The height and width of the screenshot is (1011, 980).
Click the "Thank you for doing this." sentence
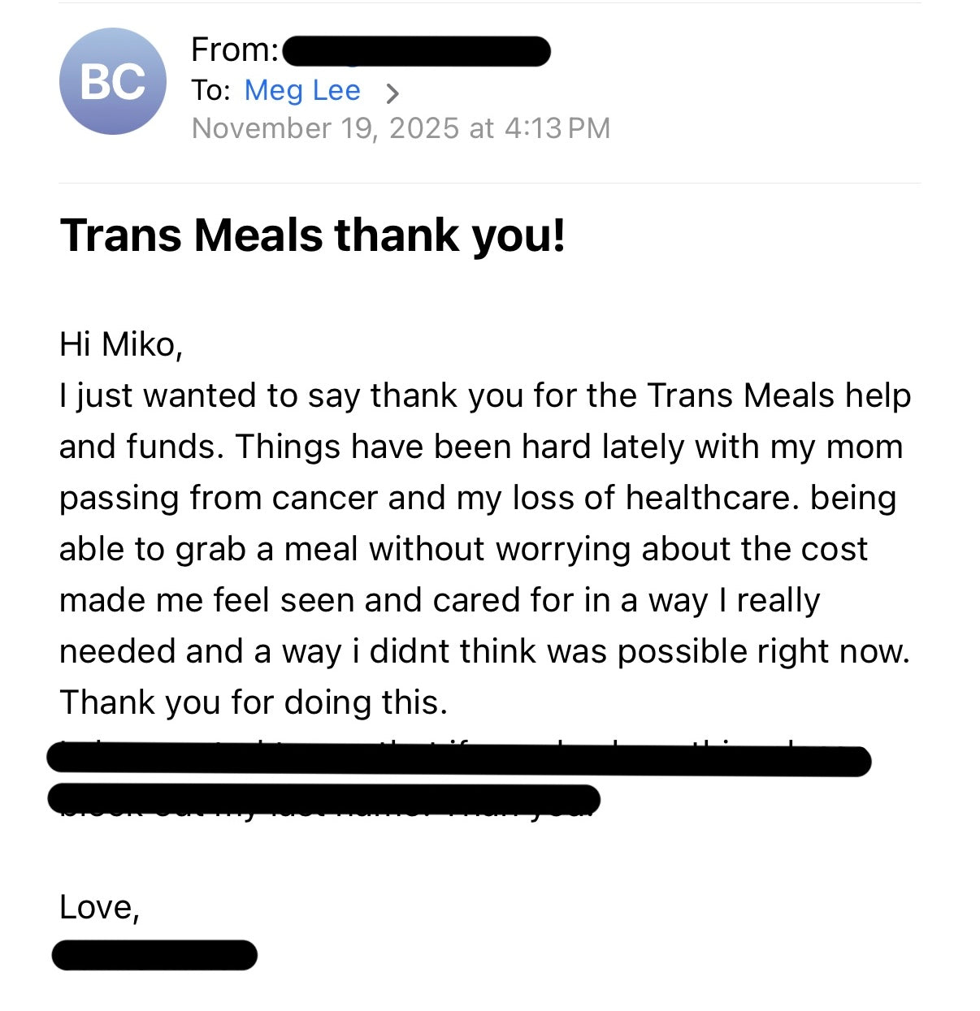[x=254, y=702]
